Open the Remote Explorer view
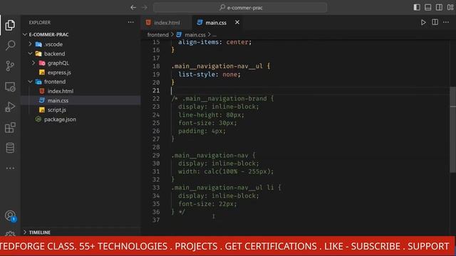Viewport: 456px width, 256px height. [10, 87]
